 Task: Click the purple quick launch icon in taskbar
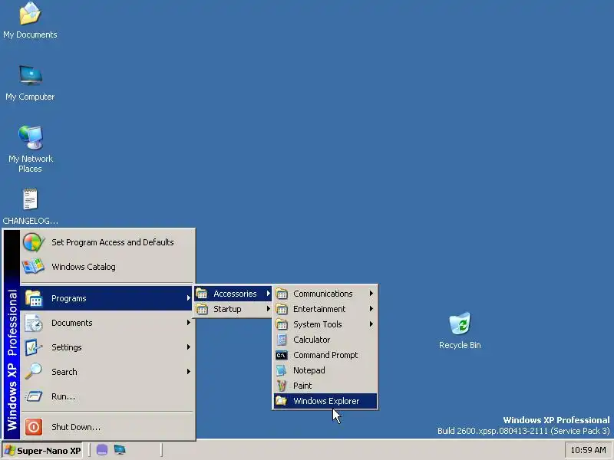102,450
